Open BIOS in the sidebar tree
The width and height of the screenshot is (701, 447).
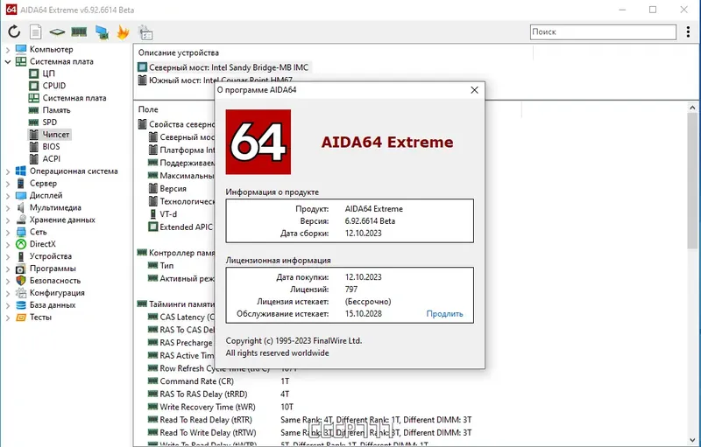[51, 146]
